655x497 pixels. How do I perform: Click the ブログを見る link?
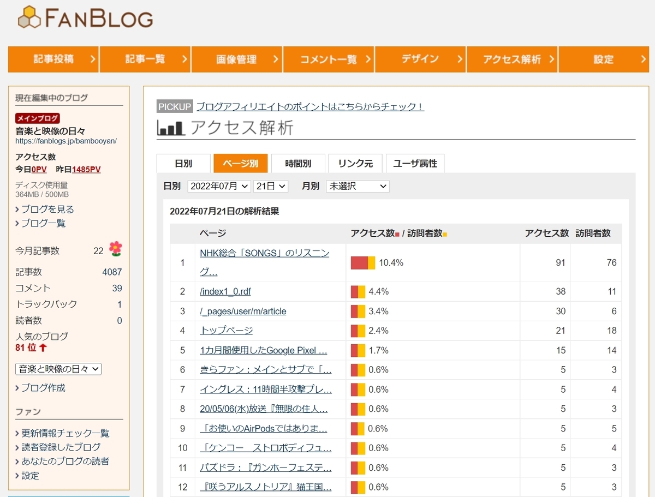click(x=47, y=209)
